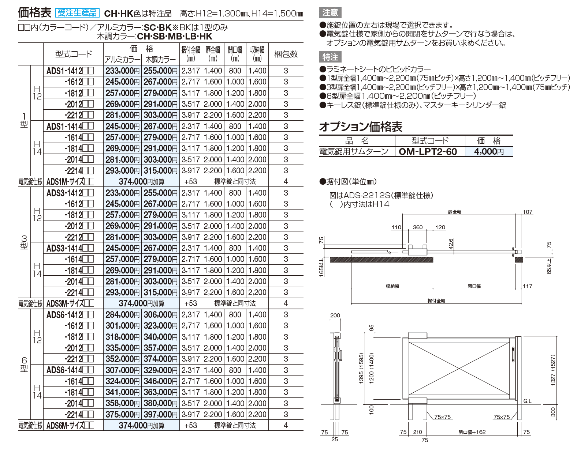Viewport: 577px width, 449px height.
Task: Click the オプション価格表 heading
Action: pyautogui.click(x=361, y=127)
